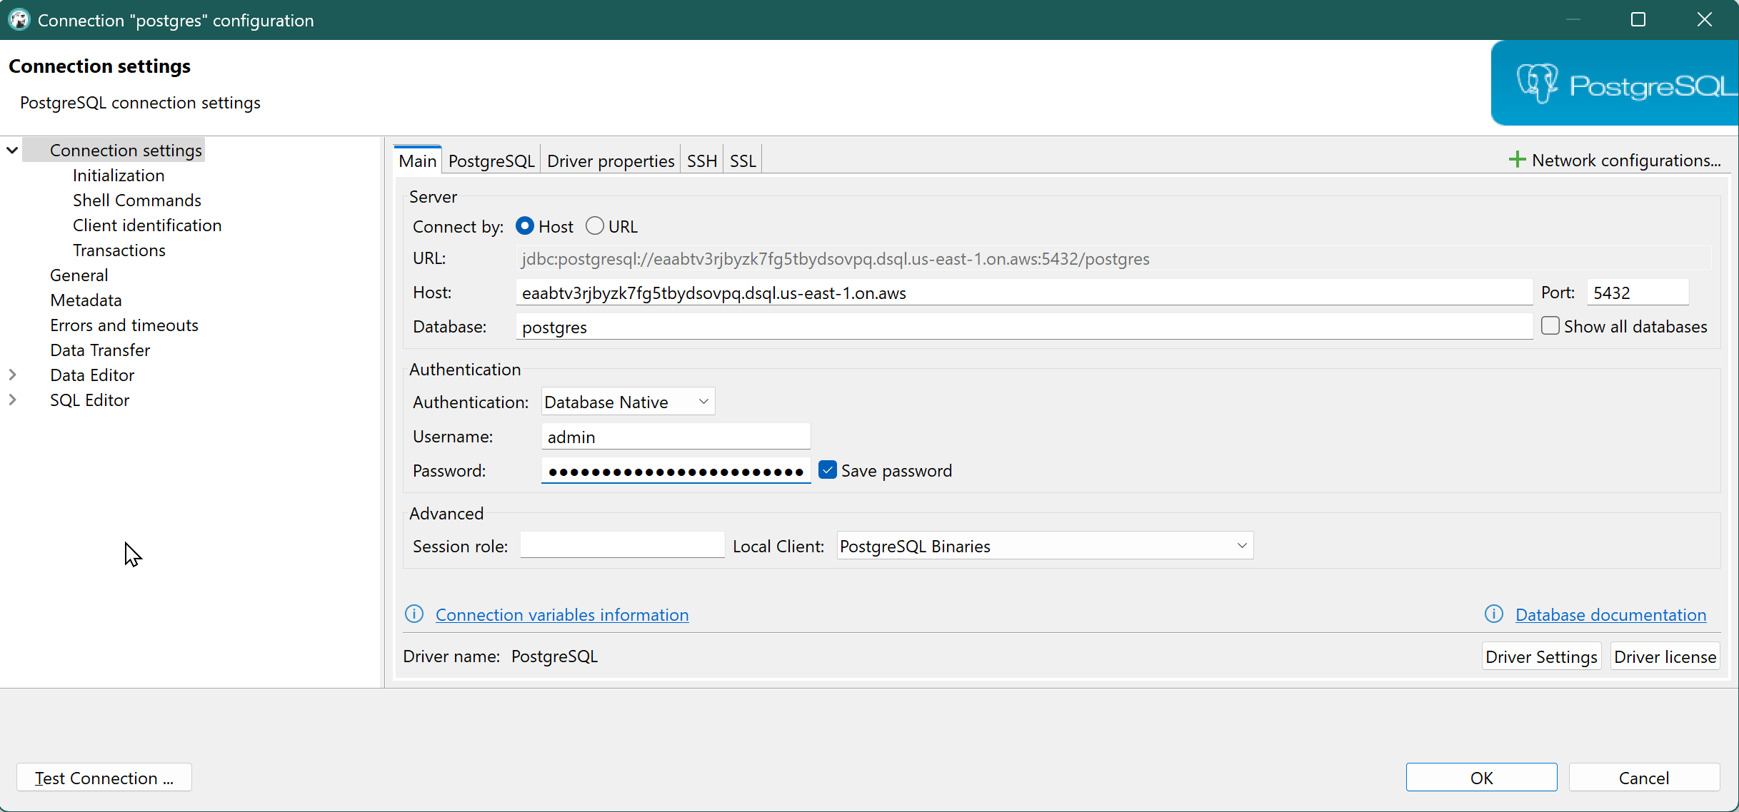This screenshot has width=1739, height=812.
Task: Expand the SQL Editor tree node
Action: (12, 400)
